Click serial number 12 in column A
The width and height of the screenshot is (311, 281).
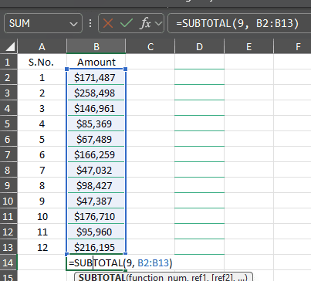point(42,247)
